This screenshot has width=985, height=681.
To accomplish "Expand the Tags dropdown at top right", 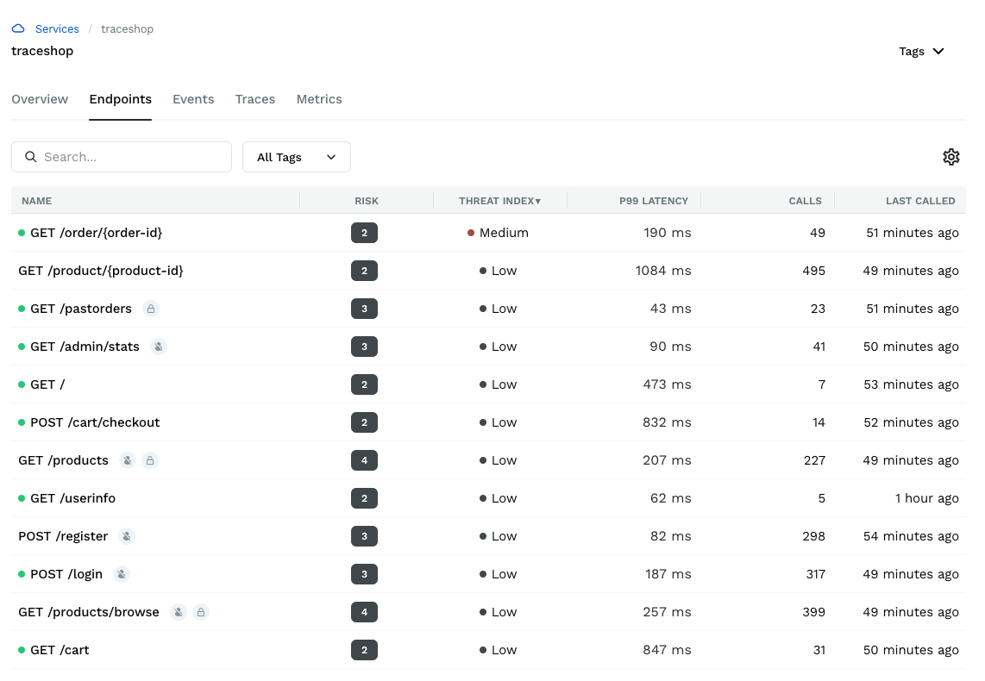I will pyautogui.click(x=921, y=52).
